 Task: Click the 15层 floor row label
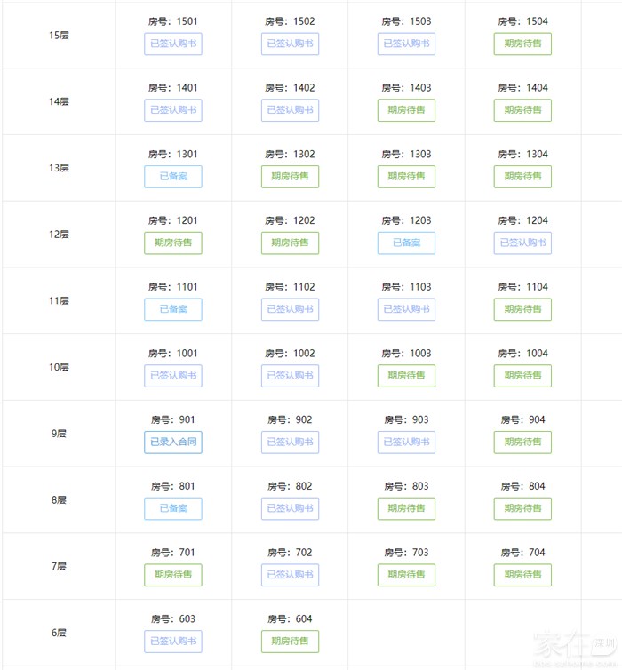pyautogui.click(x=59, y=36)
